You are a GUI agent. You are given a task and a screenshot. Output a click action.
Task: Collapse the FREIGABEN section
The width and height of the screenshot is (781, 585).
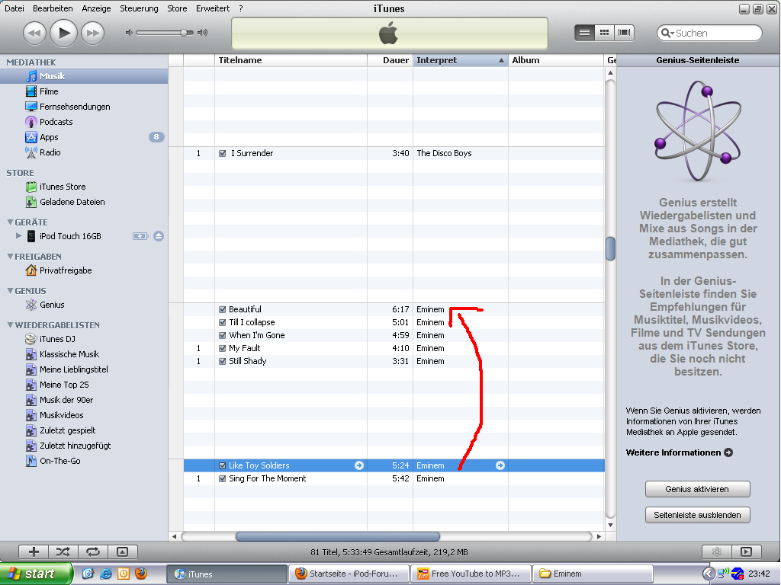[10, 256]
